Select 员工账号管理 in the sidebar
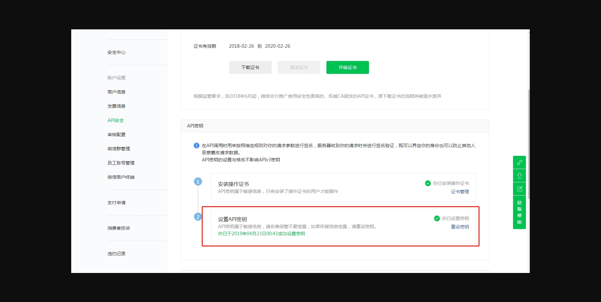 (x=121, y=163)
